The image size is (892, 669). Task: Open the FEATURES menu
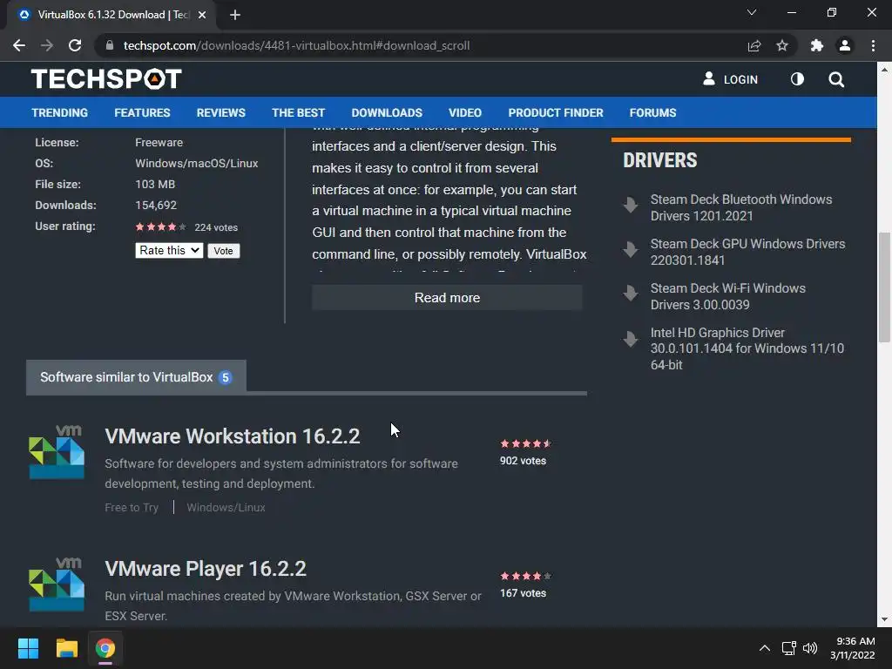(x=142, y=112)
